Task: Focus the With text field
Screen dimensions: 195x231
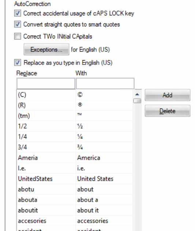Action: tap(105, 83)
